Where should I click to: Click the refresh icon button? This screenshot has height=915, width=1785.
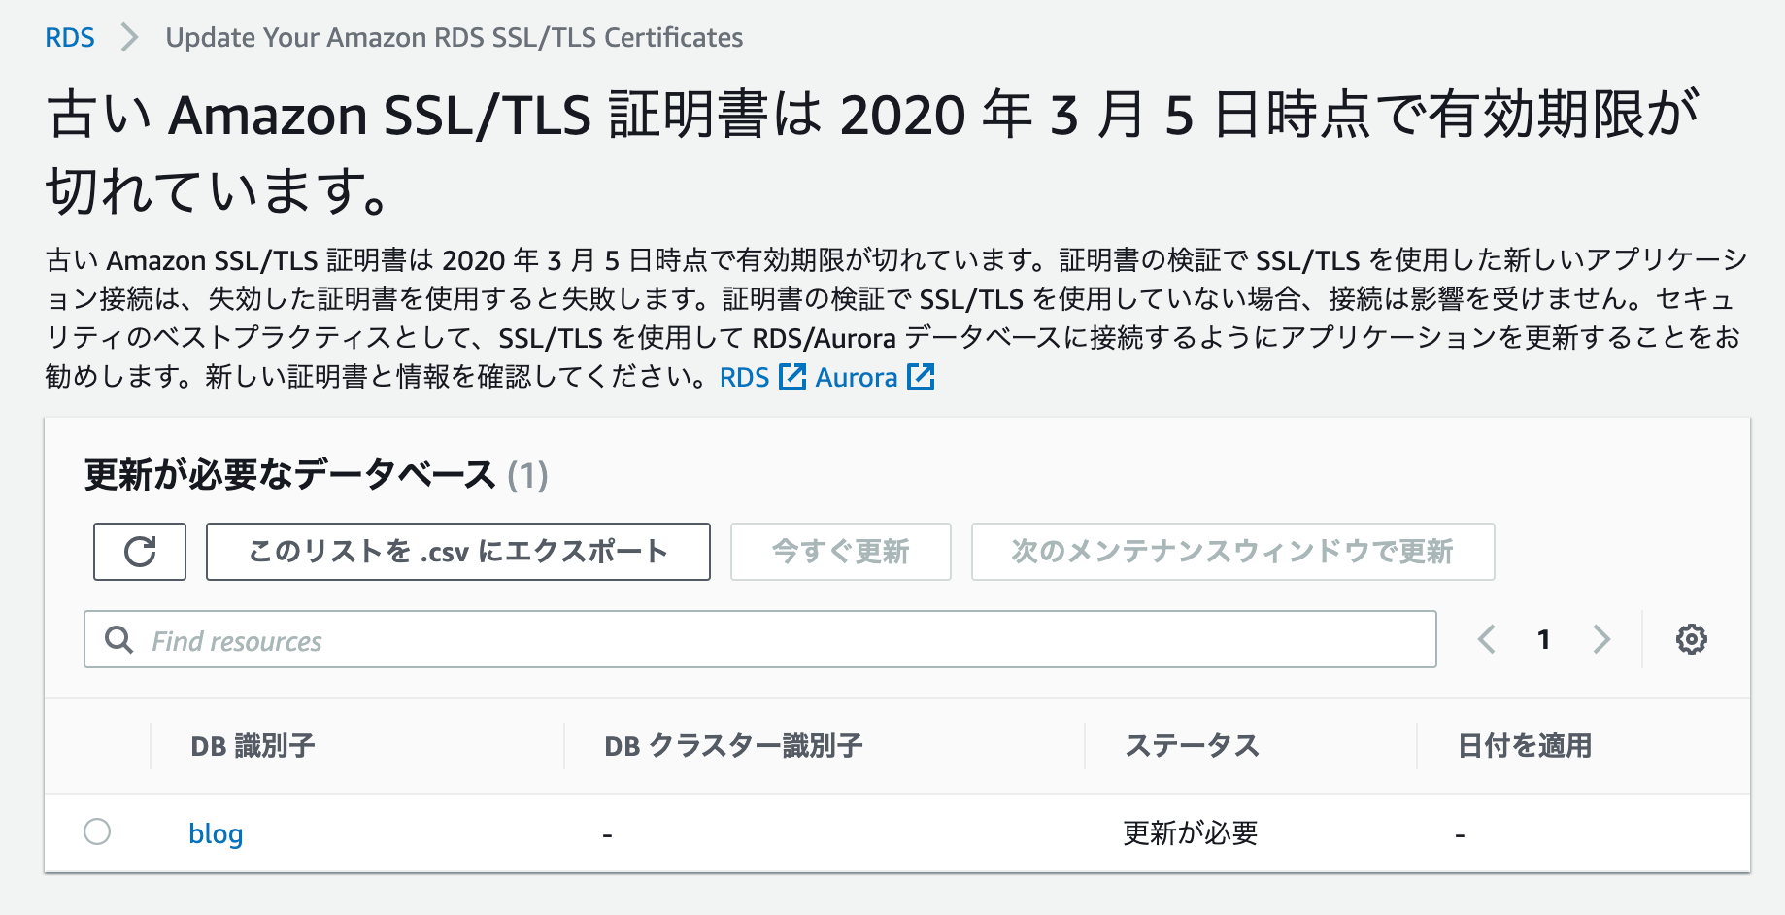tap(140, 552)
